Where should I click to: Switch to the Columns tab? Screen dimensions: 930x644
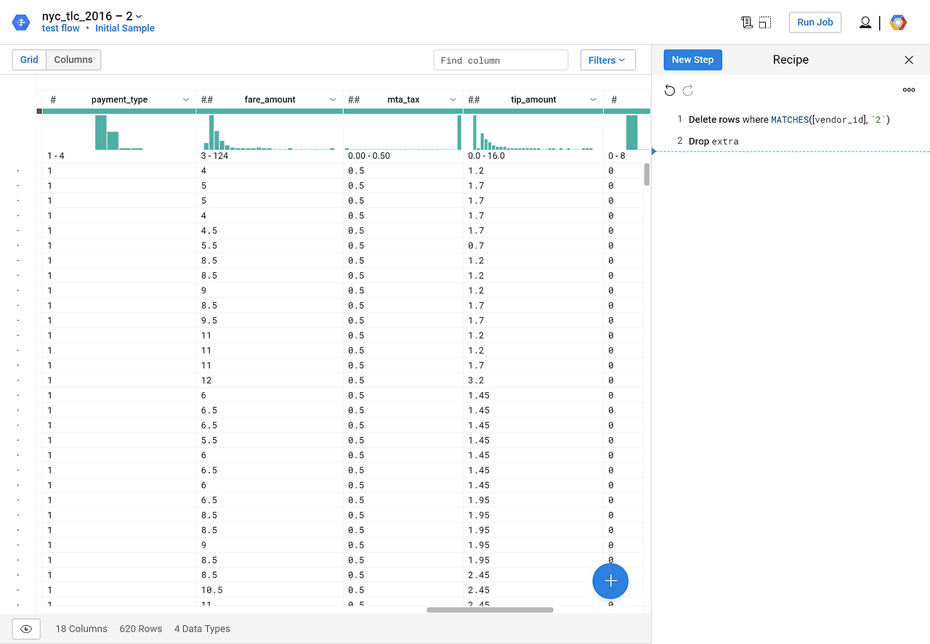73,60
